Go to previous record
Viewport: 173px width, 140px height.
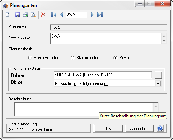tap(62, 15)
